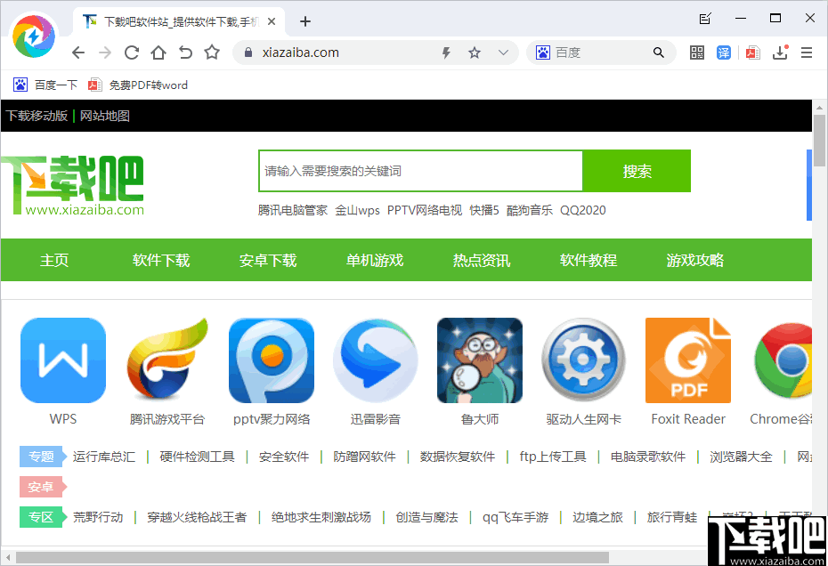Open the PDF converter toolbar icon

tap(752, 53)
